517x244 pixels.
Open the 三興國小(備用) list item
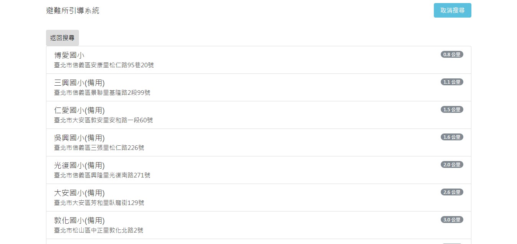259,88
